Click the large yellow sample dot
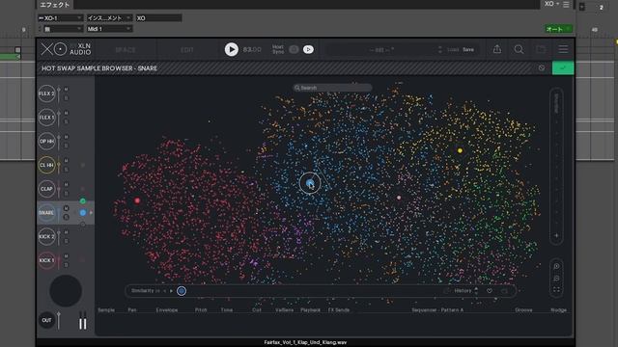Screen dimensions: 618x347 click(x=460, y=150)
